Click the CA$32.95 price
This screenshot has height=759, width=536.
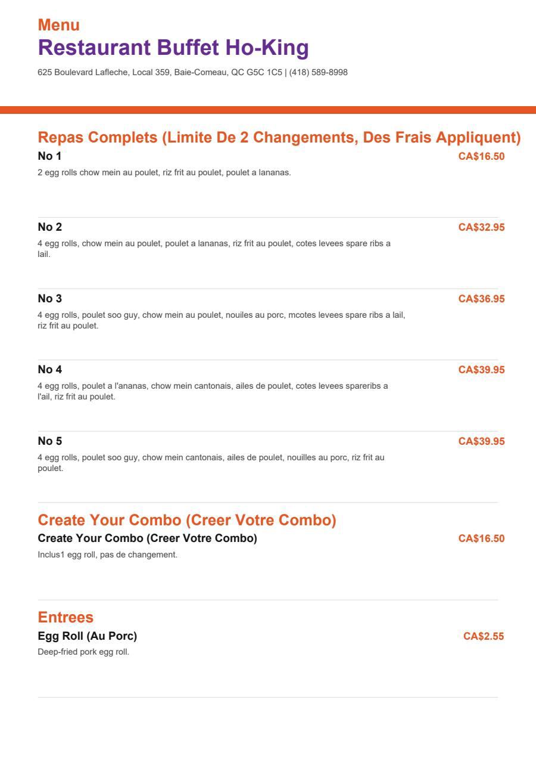click(x=481, y=227)
